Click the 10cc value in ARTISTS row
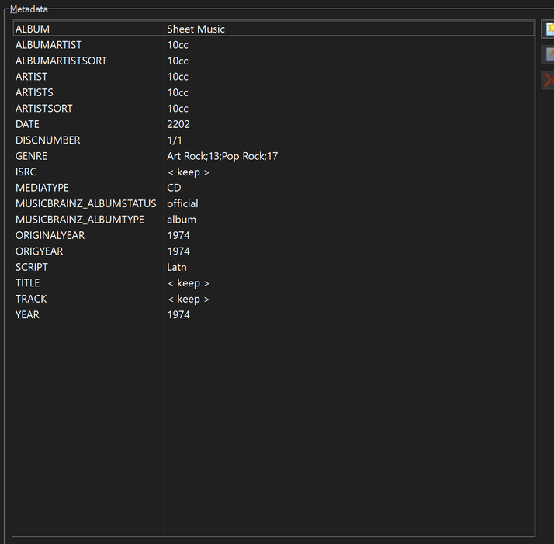 [x=178, y=92]
